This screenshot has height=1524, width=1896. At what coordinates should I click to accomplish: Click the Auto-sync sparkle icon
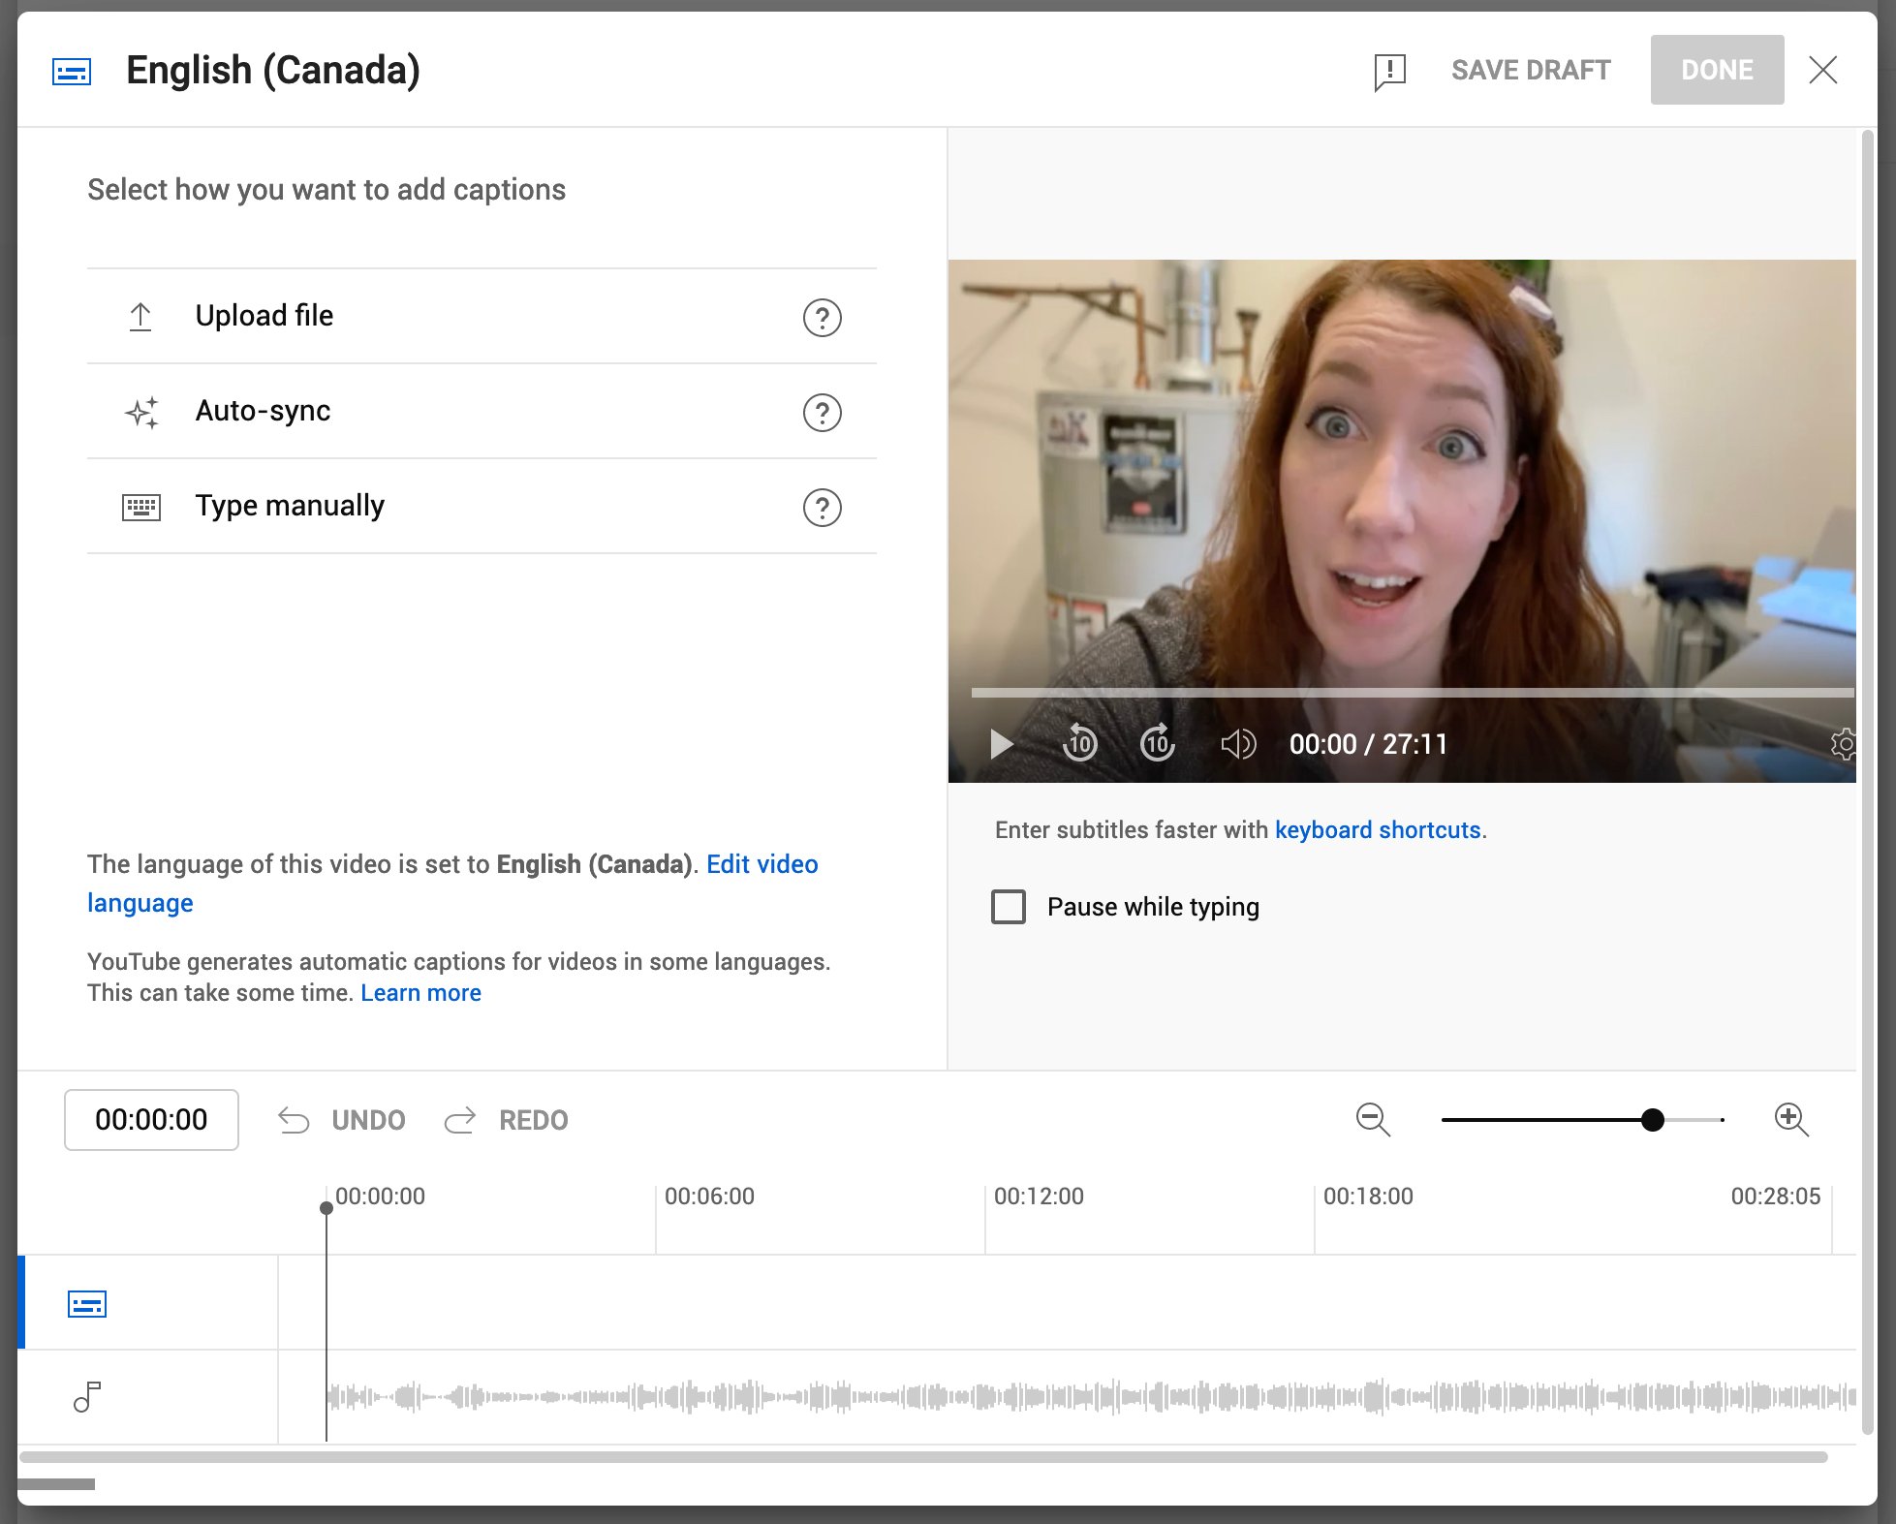(x=141, y=413)
